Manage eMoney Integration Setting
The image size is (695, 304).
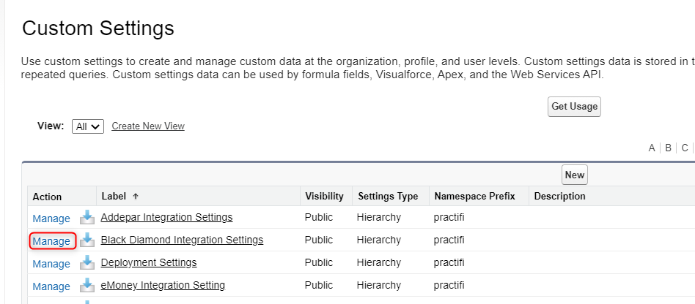pos(51,286)
